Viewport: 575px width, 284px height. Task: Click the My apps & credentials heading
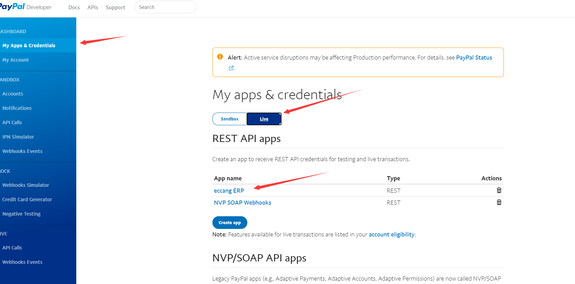pyautogui.click(x=277, y=95)
